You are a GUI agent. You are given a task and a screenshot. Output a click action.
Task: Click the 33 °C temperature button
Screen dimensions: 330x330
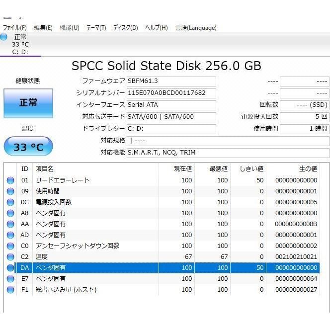pyautogui.click(x=28, y=146)
